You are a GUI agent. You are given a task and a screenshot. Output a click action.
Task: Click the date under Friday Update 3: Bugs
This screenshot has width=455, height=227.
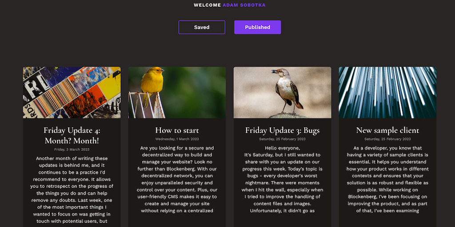[282, 139]
